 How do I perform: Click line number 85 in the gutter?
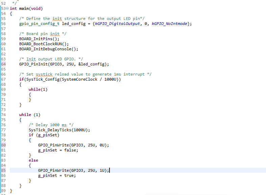coord(3,170)
